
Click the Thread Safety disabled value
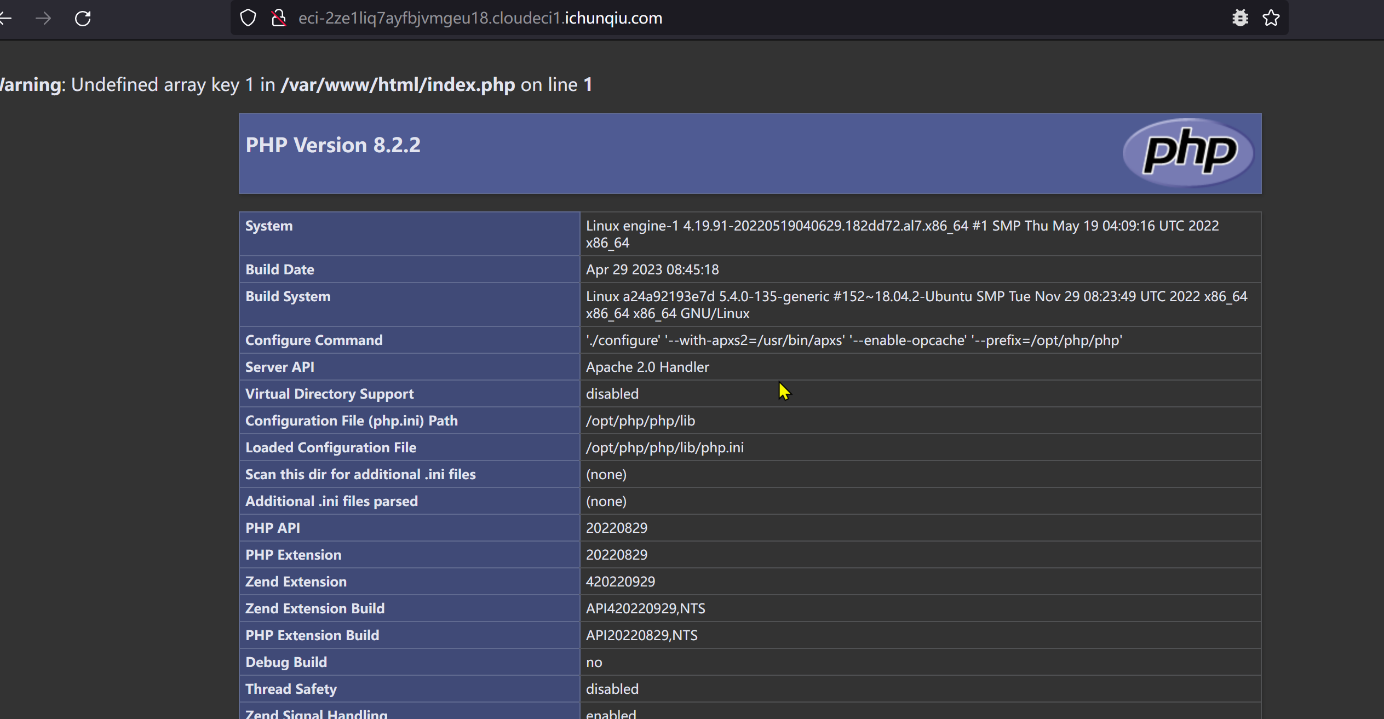tap(612, 689)
